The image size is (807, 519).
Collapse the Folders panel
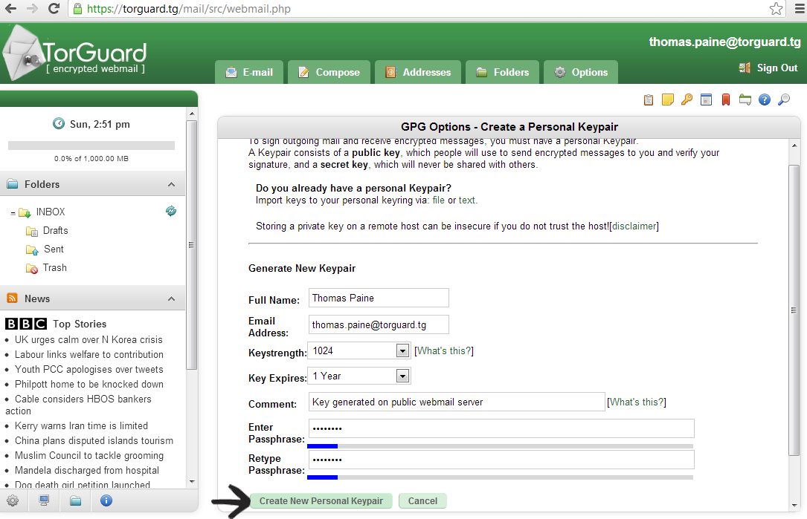tap(171, 185)
